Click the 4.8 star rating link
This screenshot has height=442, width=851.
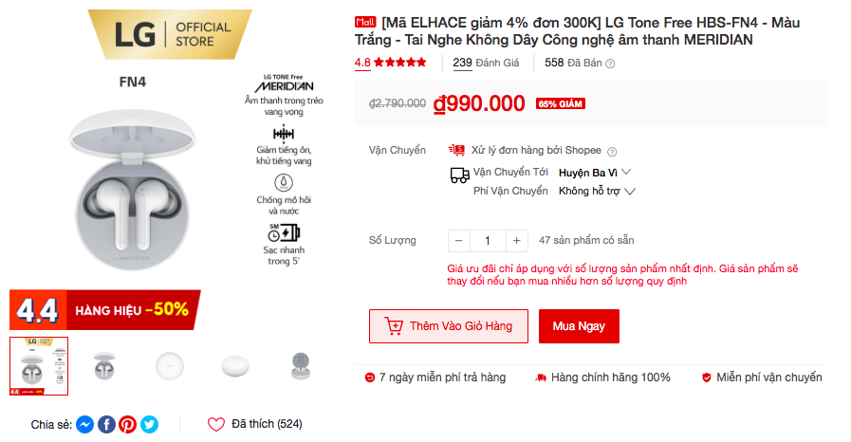coord(390,63)
